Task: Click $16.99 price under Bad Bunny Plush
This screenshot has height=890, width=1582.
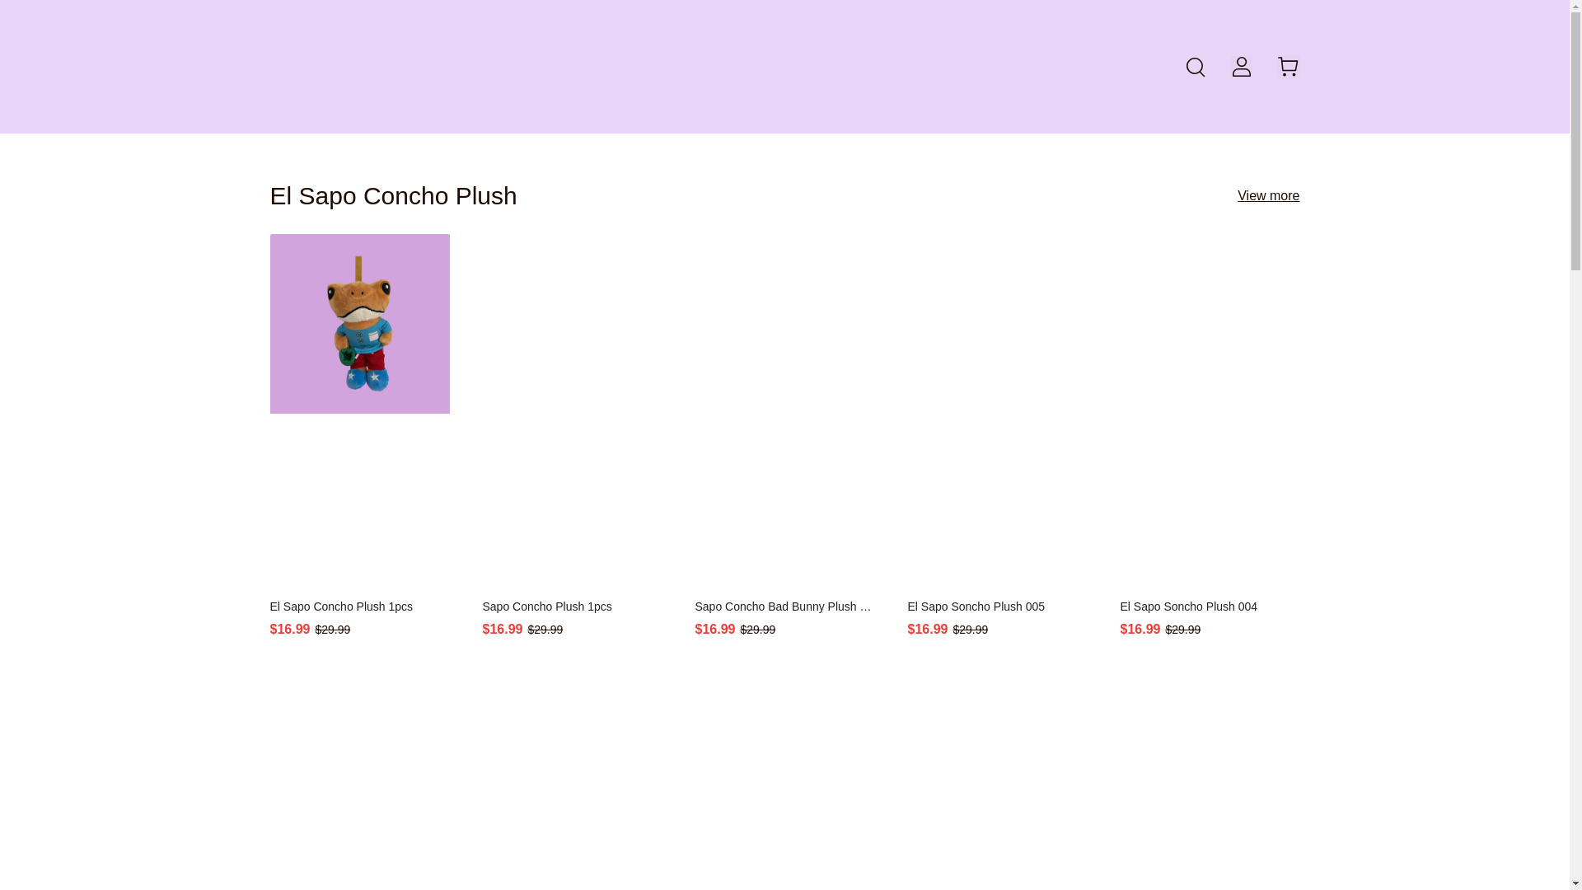Action: coord(714,630)
